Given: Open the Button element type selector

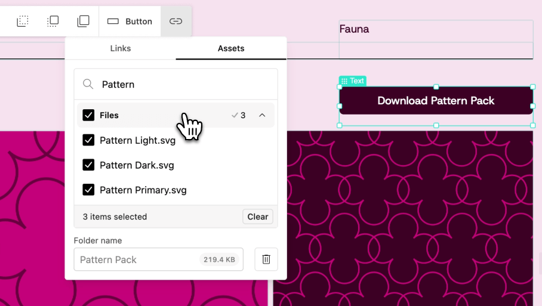Looking at the screenshot, I should pyautogui.click(x=130, y=21).
